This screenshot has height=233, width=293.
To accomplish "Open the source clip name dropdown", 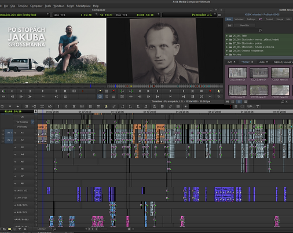I will point(47,14).
